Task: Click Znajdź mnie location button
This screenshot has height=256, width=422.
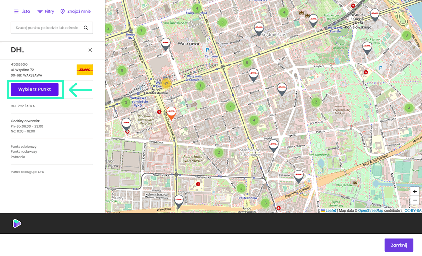Action: point(75,11)
